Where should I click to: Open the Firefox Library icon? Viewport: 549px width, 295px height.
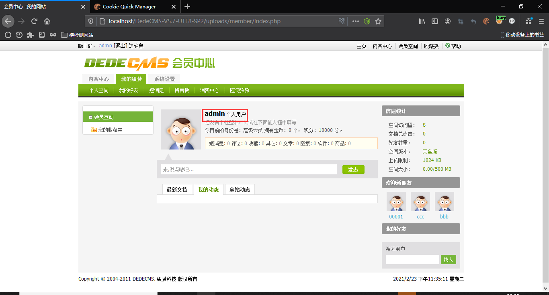point(422,22)
